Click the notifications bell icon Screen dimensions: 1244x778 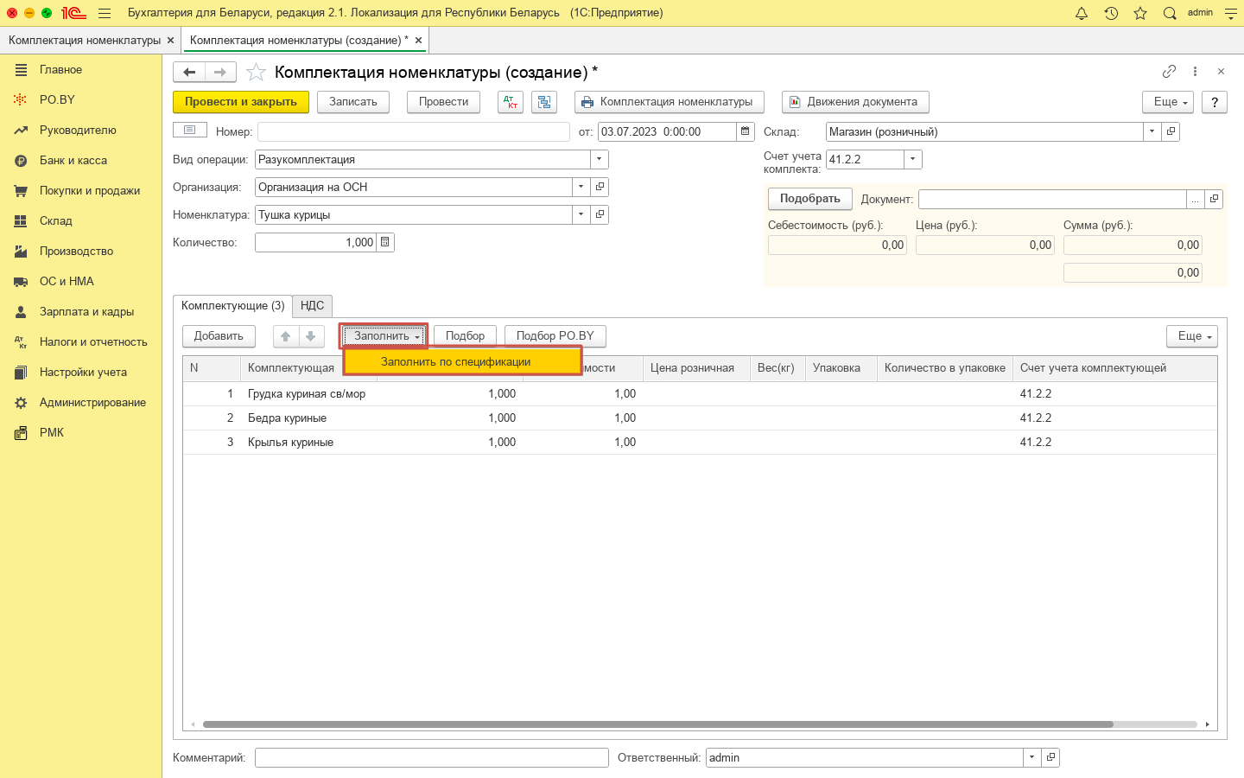click(1081, 13)
